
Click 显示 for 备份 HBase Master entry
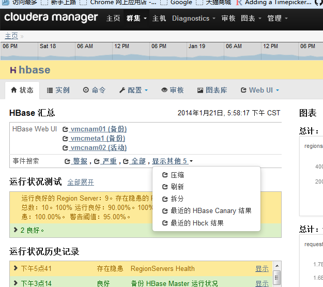pyautogui.click(x=262, y=283)
